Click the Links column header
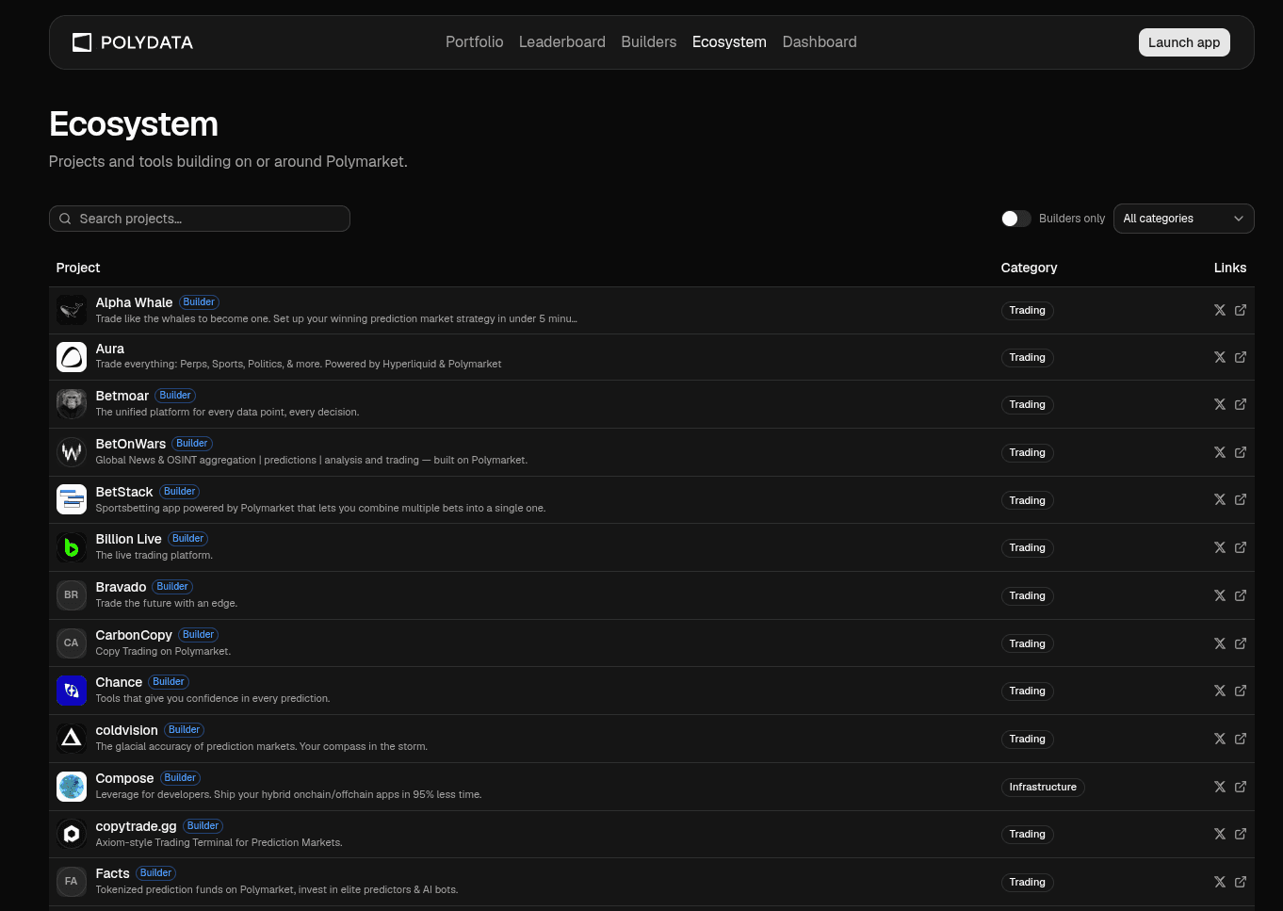The image size is (1283, 911). pos(1230,268)
